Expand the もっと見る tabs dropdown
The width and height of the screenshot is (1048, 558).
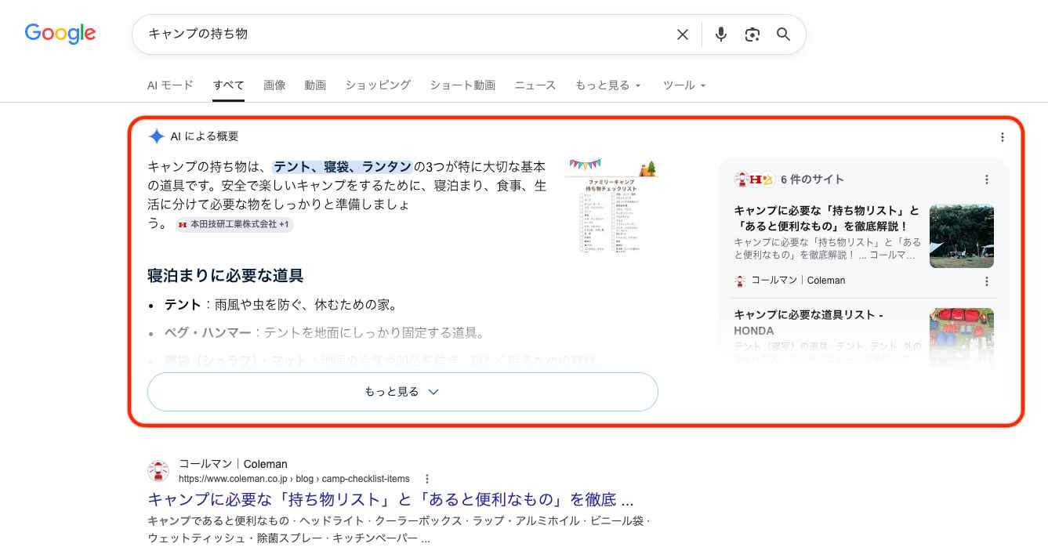click(x=608, y=85)
